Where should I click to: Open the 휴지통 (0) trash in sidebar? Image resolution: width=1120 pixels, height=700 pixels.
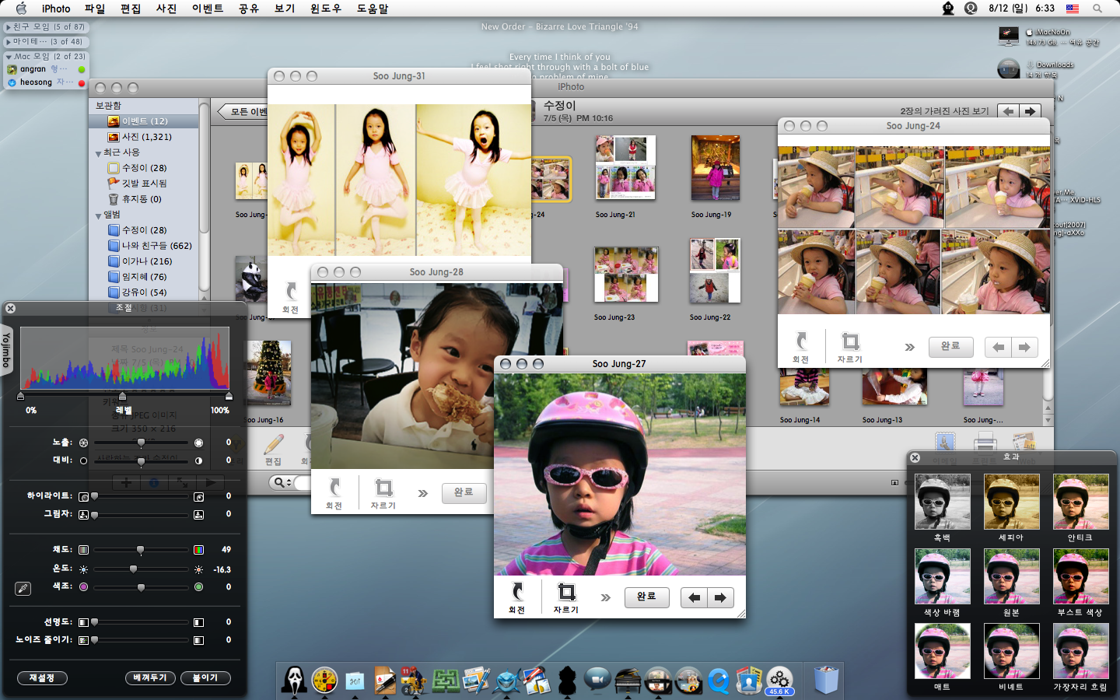(141, 199)
